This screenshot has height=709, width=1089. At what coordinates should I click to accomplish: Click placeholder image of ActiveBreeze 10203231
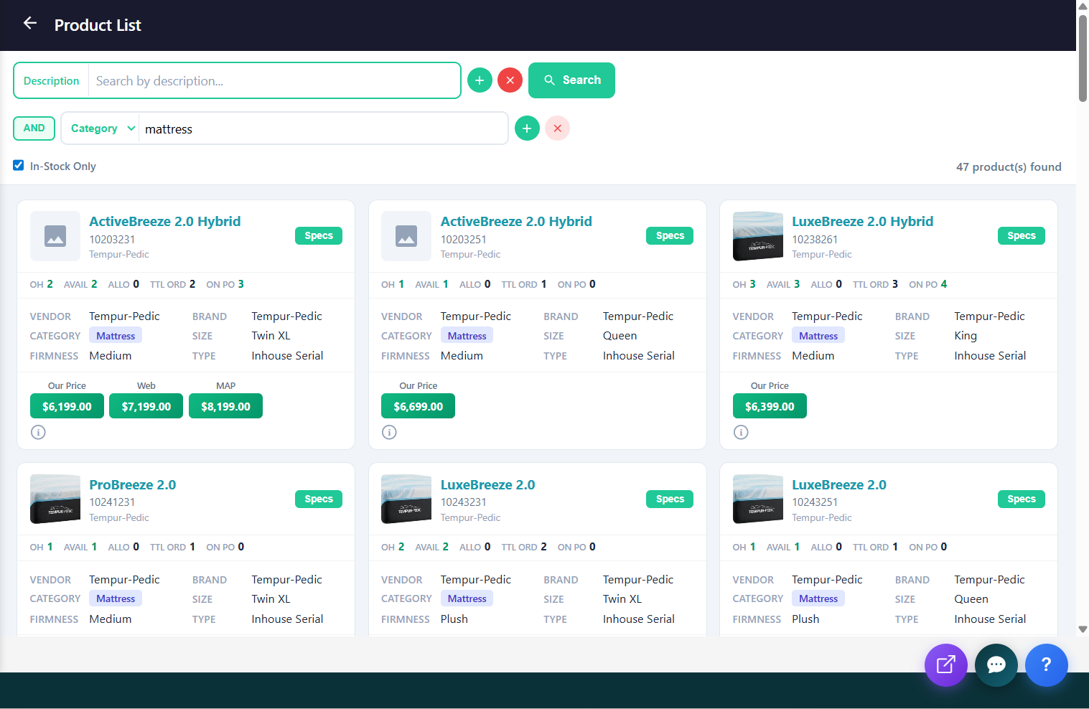(55, 236)
